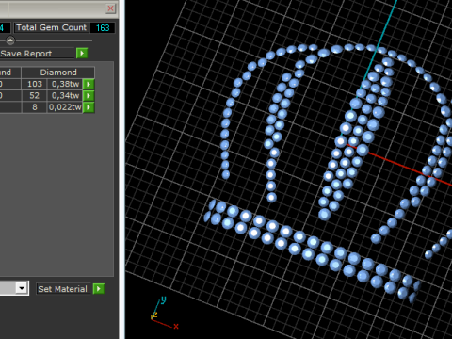This screenshot has width=452, height=339.
Task: Click the green arrow next to Save Report
Action: click(82, 54)
